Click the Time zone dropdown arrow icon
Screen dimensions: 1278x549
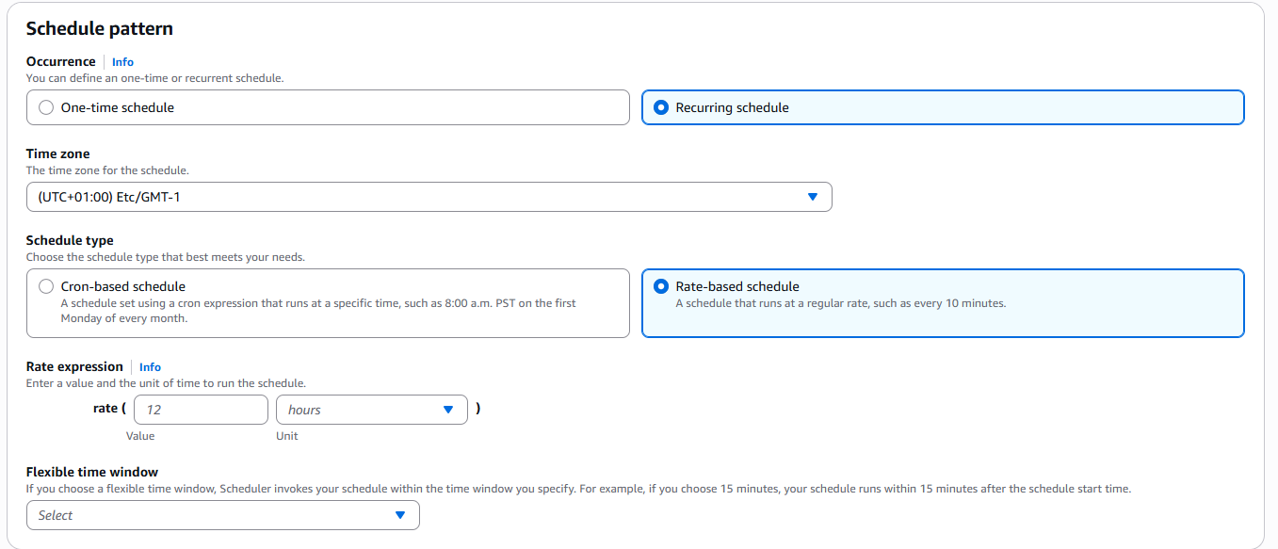click(813, 197)
